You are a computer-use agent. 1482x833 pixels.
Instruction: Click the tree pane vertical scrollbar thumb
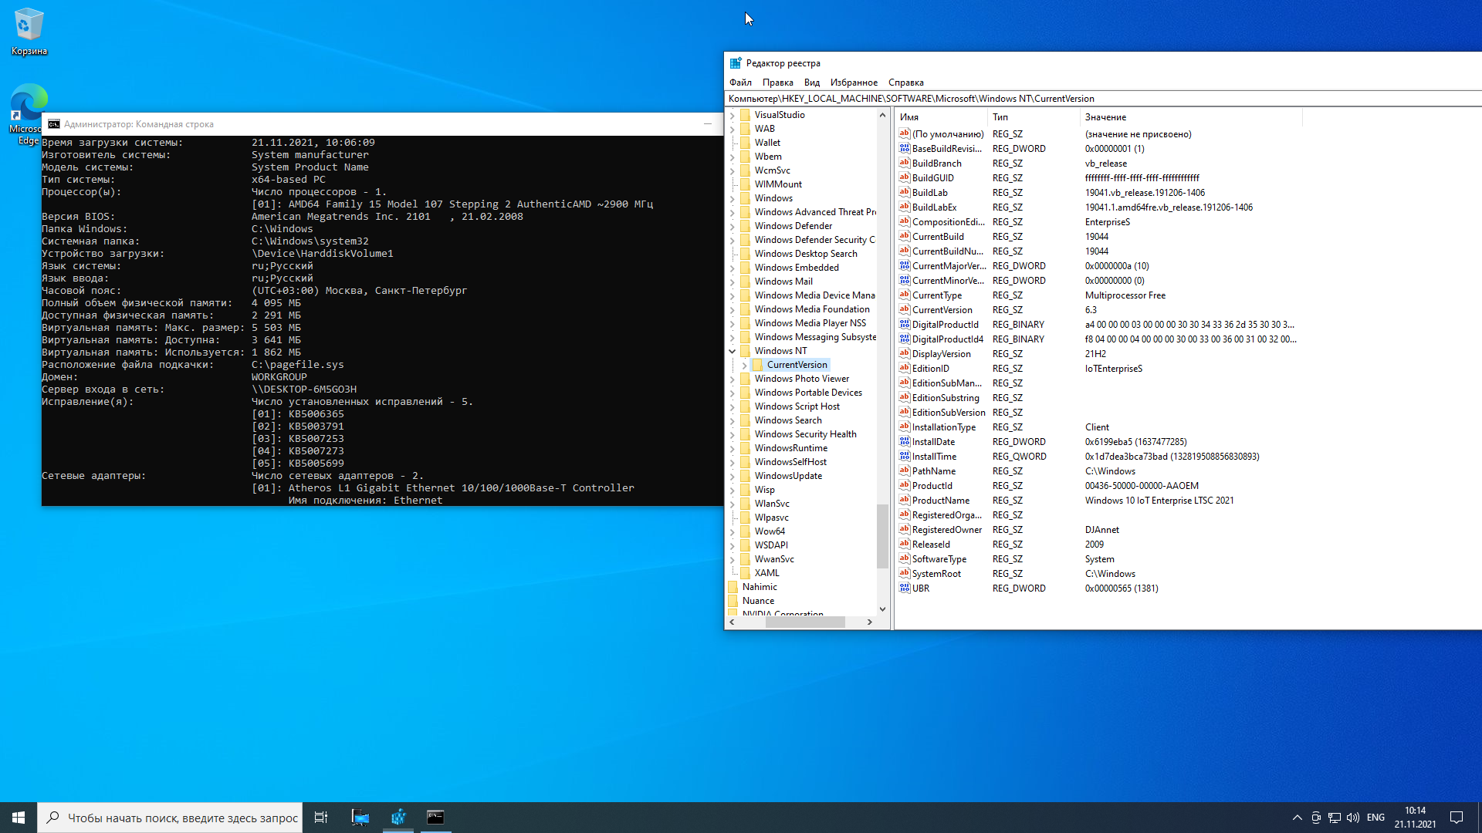tap(882, 535)
